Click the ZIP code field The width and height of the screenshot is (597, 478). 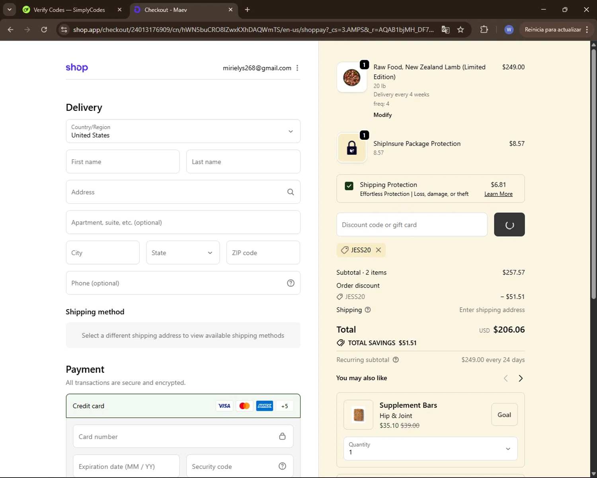coord(263,253)
